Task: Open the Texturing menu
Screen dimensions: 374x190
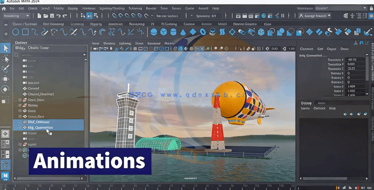Action: click(x=135, y=9)
